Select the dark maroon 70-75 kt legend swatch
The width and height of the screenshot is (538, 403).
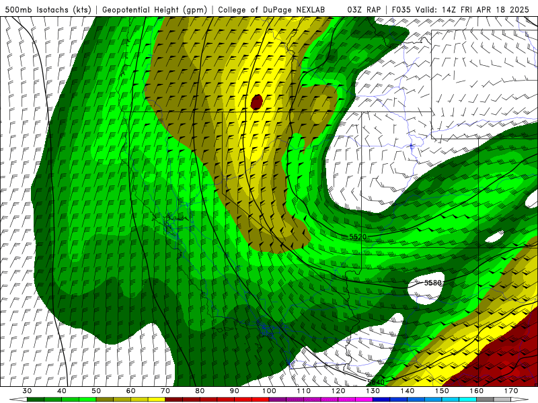(x=174, y=400)
